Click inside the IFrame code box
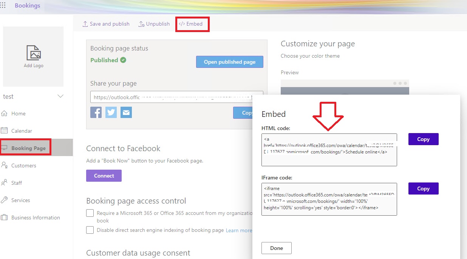Viewport: 467px width, 259px height. pos(329,199)
